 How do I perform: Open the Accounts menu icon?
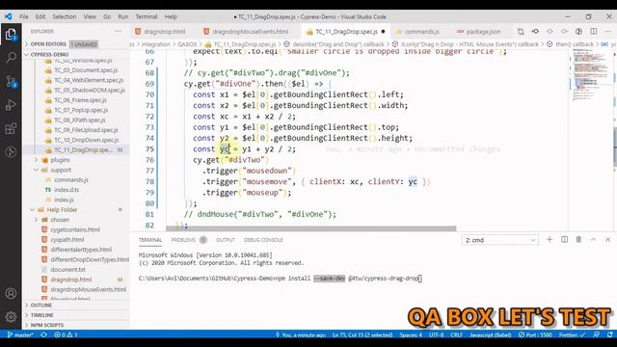[x=11, y=293]
